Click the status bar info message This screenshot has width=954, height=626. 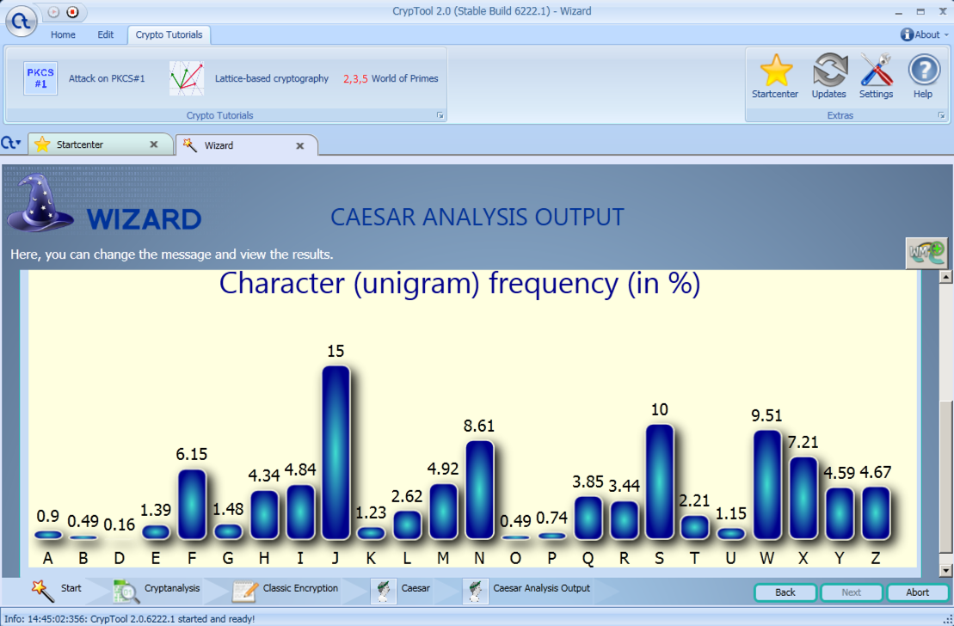(x=130, y=619)
